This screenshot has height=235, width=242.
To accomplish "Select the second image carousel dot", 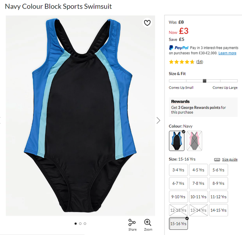I will click(80, 224).
